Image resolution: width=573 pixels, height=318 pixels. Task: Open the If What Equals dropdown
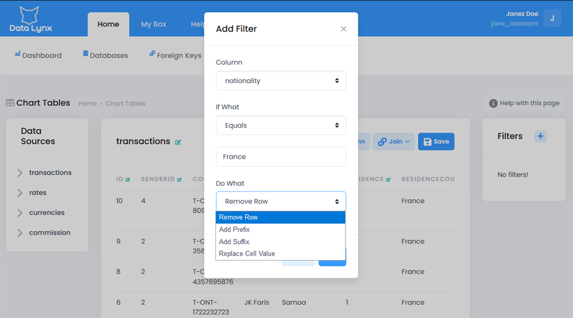(281, 125)
